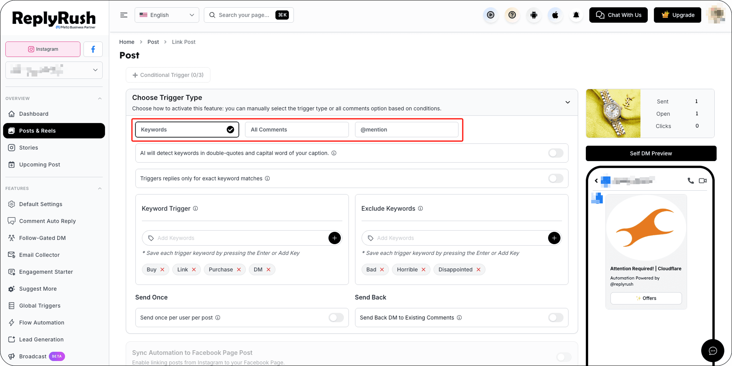Focus the Search your page field
This screenshot has width=732, height=366.
(x=249, y=15)
